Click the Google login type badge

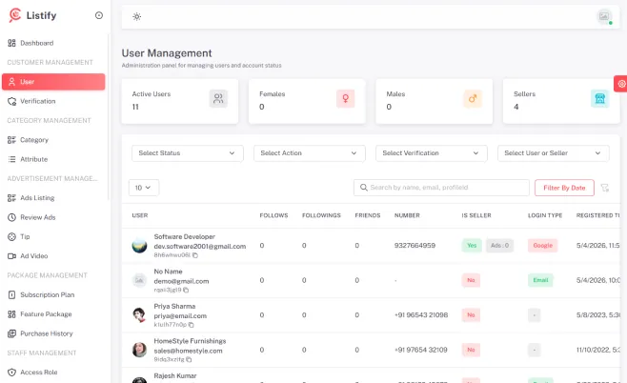pos(542,246)
